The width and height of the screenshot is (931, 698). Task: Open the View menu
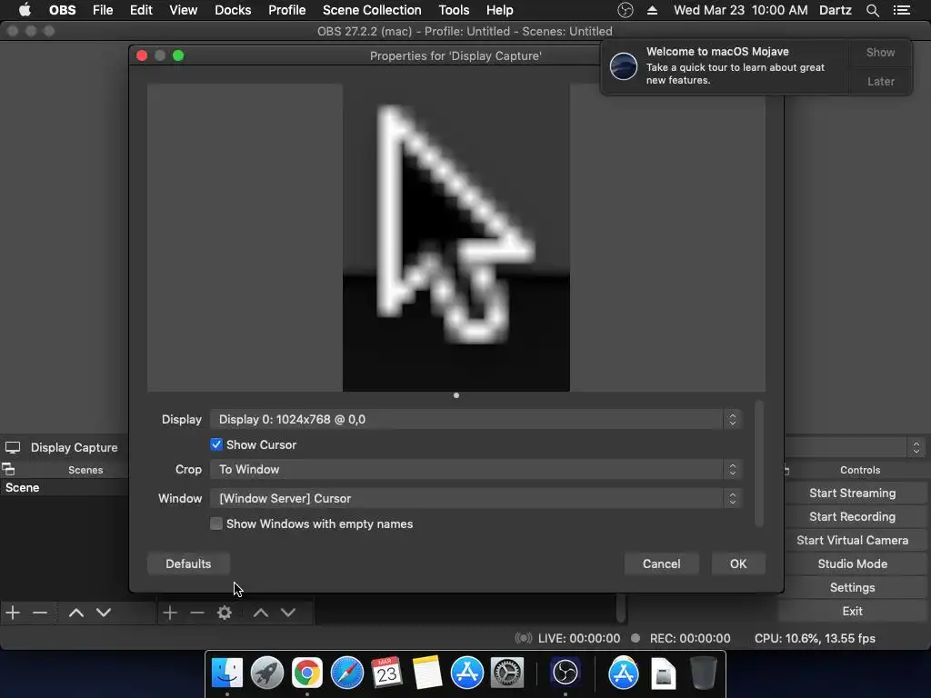[184, 10]
